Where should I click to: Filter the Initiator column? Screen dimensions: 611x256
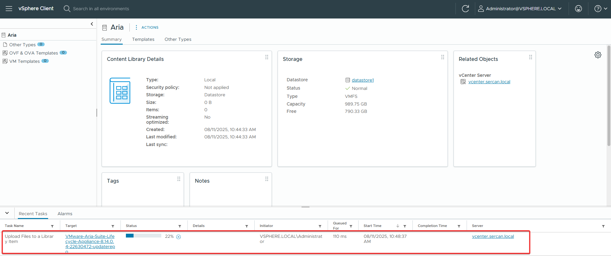320,226
